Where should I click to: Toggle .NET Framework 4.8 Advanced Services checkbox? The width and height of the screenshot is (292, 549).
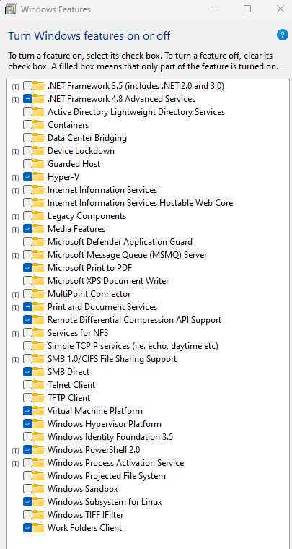[x=27, y=99]
